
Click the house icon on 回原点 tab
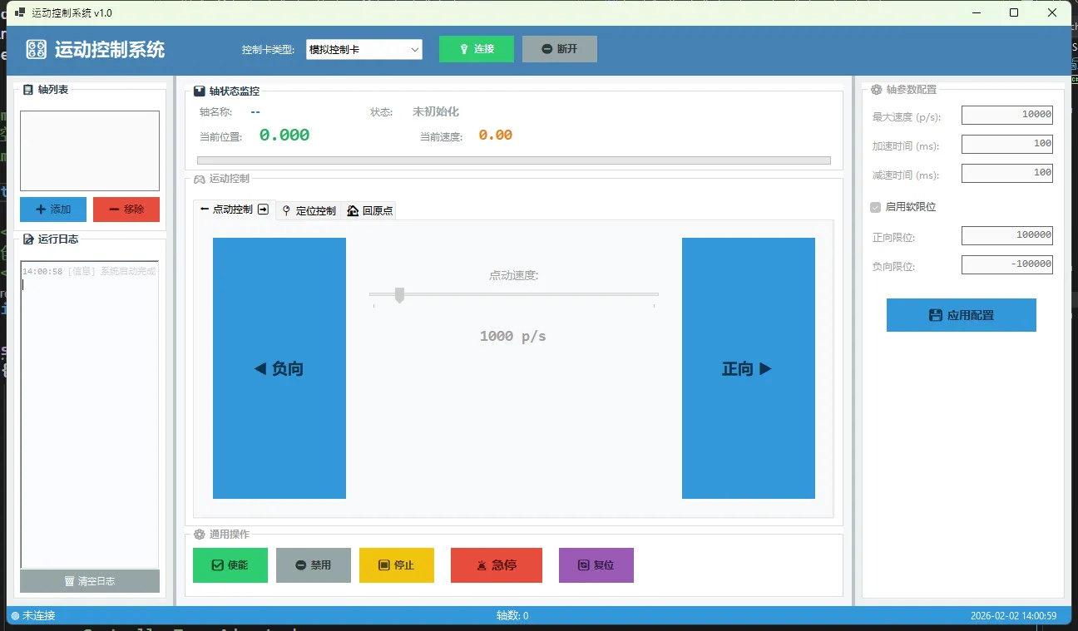pyautogui.click(x=353, y=211)
